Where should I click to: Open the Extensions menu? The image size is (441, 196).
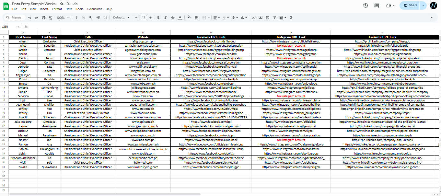pyautogui.click(x=94, y=9)
